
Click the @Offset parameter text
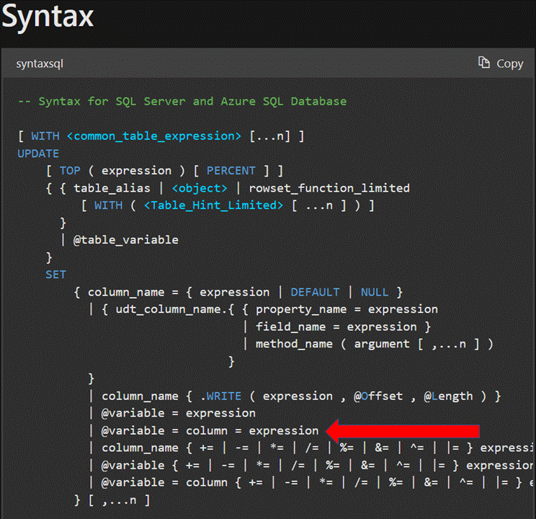(x=378, y=396)
